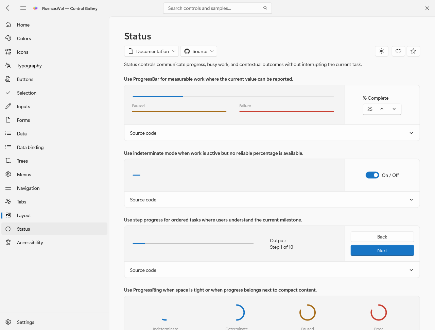Copy the page link via chain icon
This screenshot has height=330, width=435.
click(x=398, y=51)
